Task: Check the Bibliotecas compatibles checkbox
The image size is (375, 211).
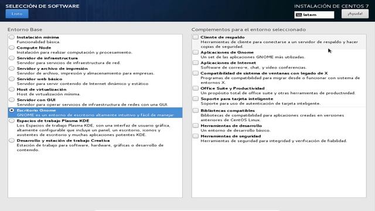Action: click(196, 111)
